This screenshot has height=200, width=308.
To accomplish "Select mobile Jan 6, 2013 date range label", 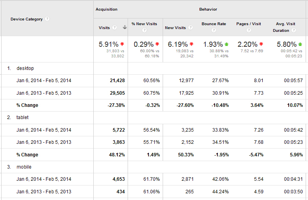I will [x=44, y=192].
